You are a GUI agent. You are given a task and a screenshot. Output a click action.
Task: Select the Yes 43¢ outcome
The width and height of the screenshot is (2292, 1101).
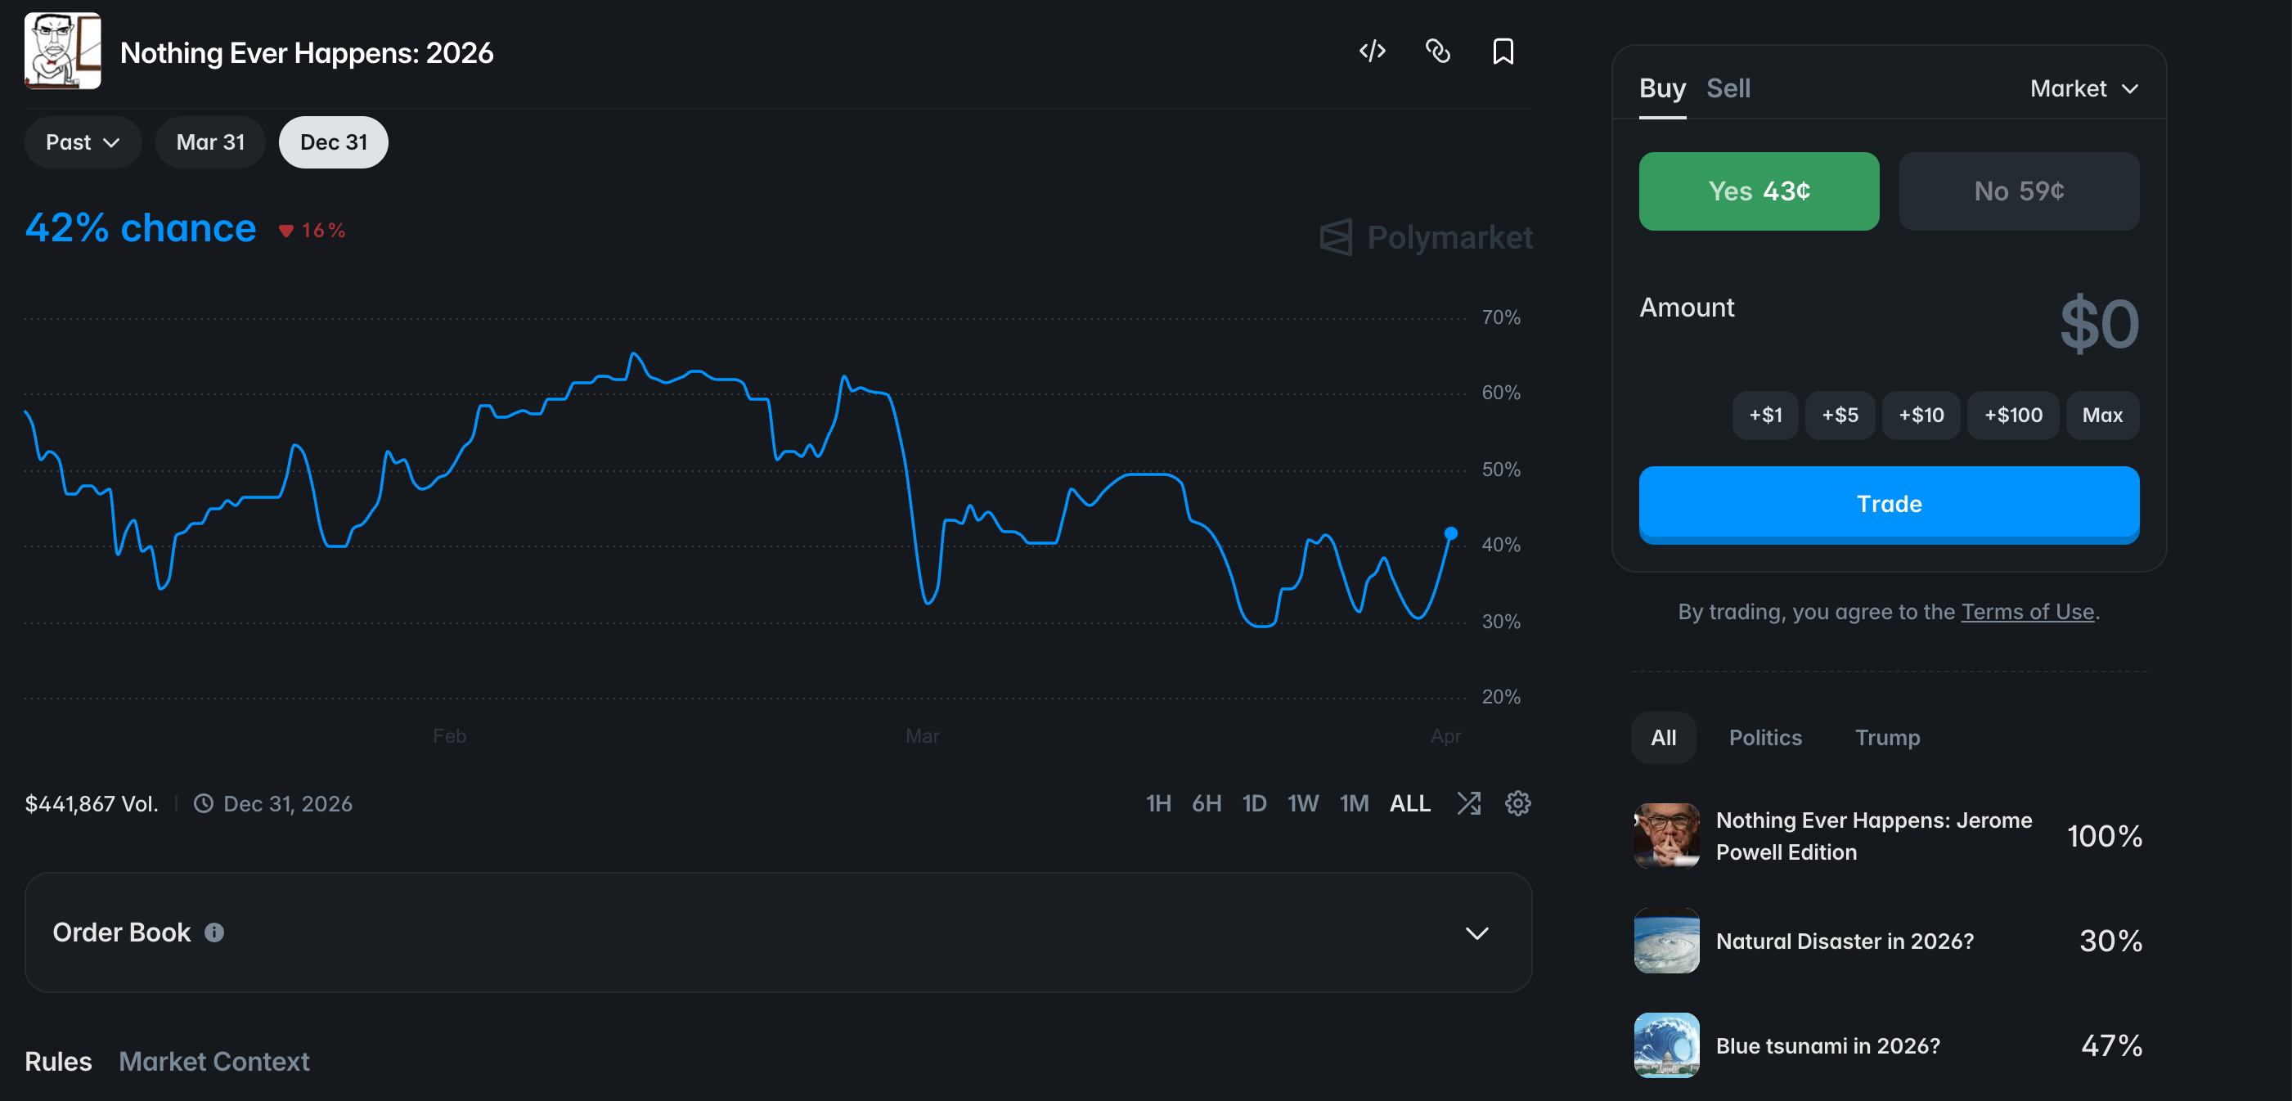pyautogui.click(x=1758, y=191)
